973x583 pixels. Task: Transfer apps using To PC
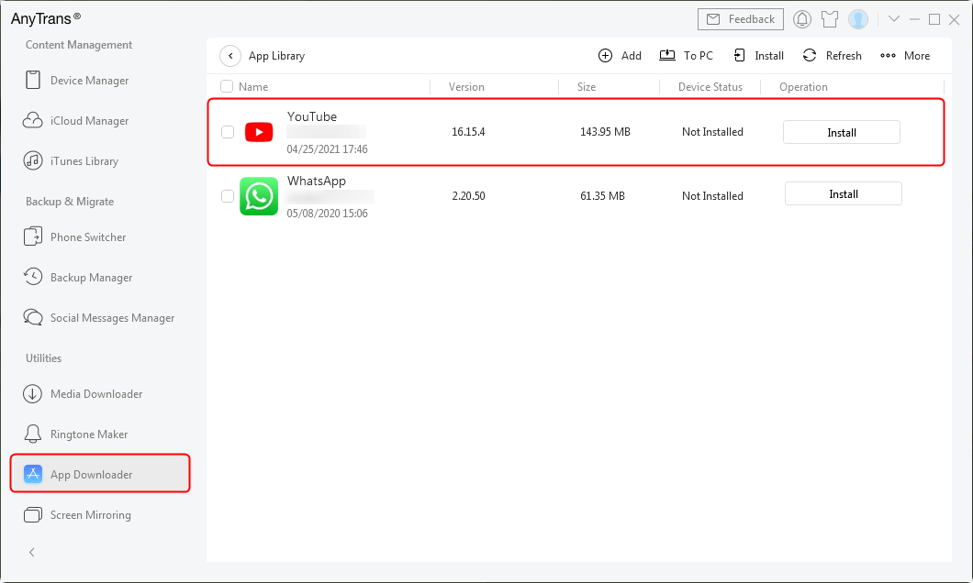click(686, 56)
